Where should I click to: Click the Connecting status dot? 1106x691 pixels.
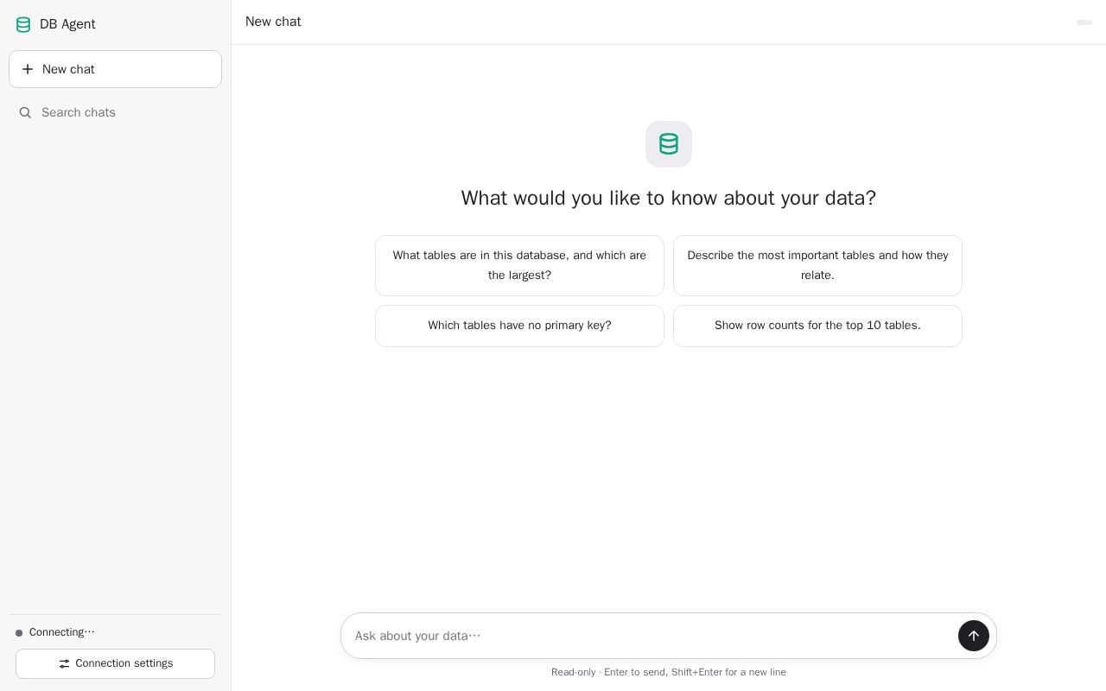(x=19, y=633)
